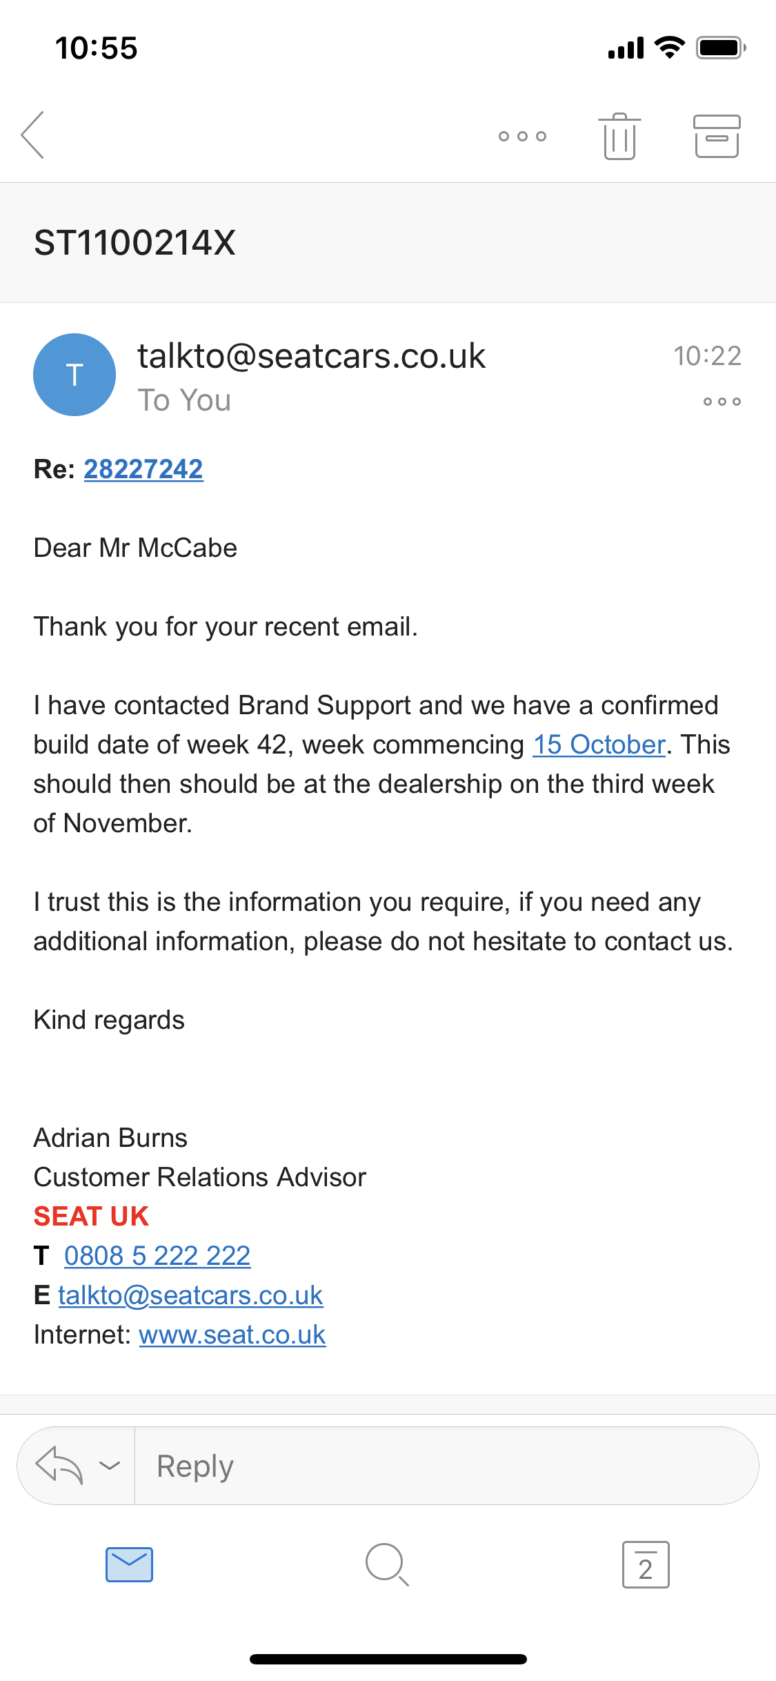
Task: Archive this email using the archive box icon
Action: 717,136
